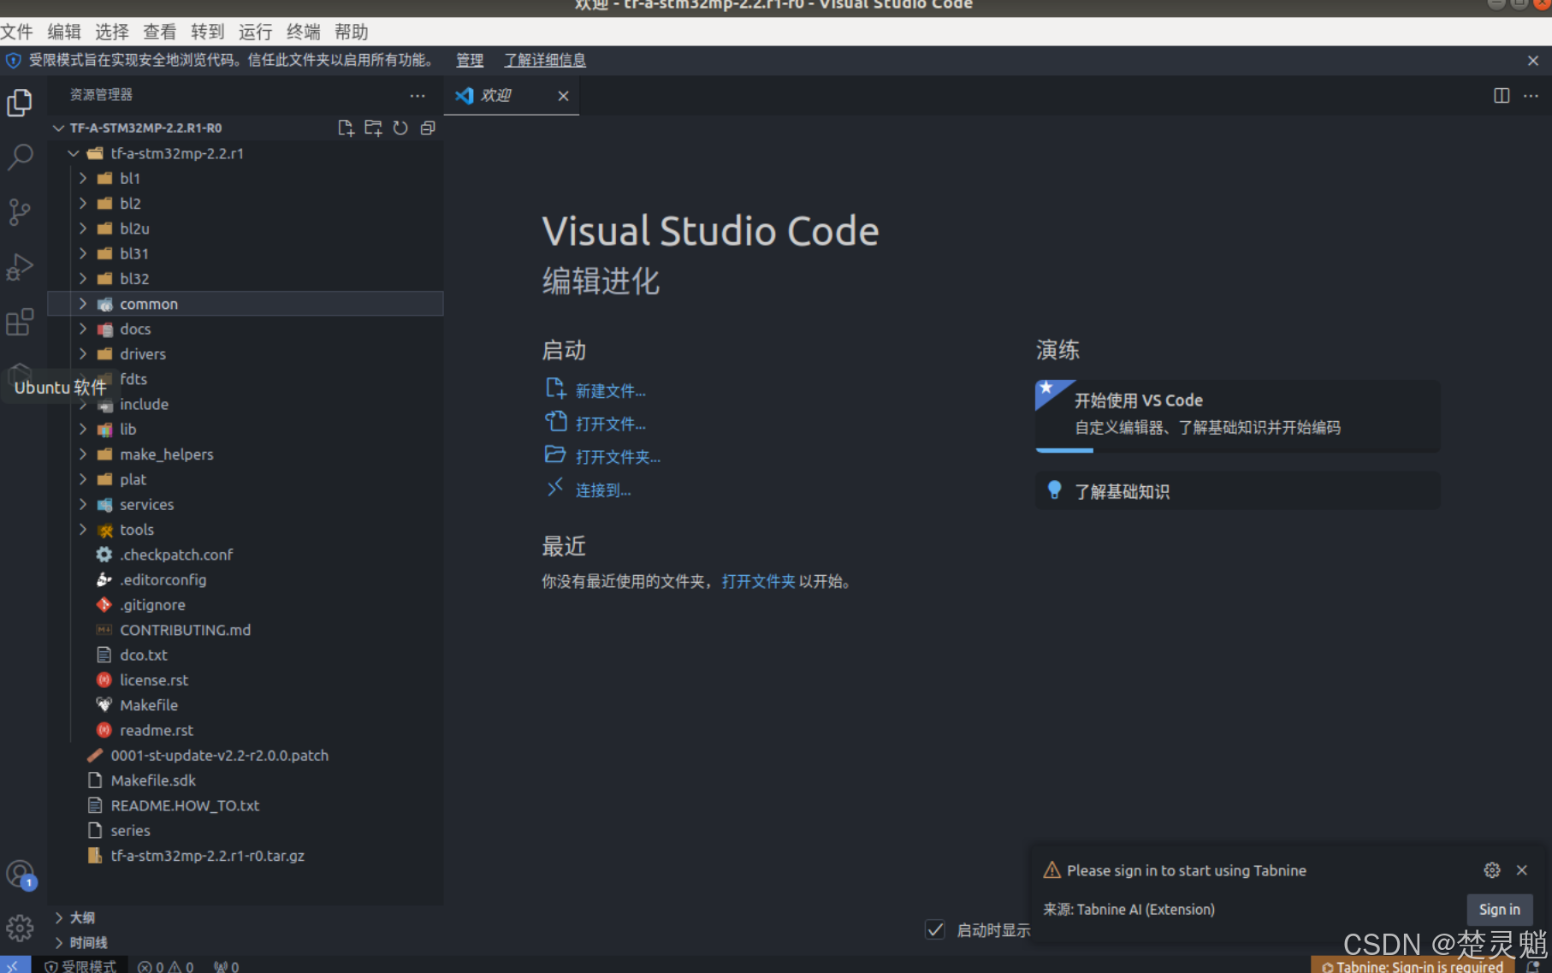The width and height of the screenshot is (1552, 973).
Task: Click Tabnine sign-in required status item
Action: coord(1413,966)
